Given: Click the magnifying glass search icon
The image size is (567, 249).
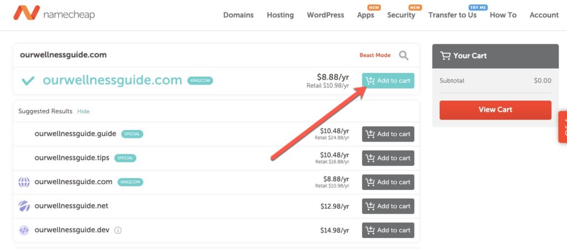Looking at the screenshot, I should 404,55.
